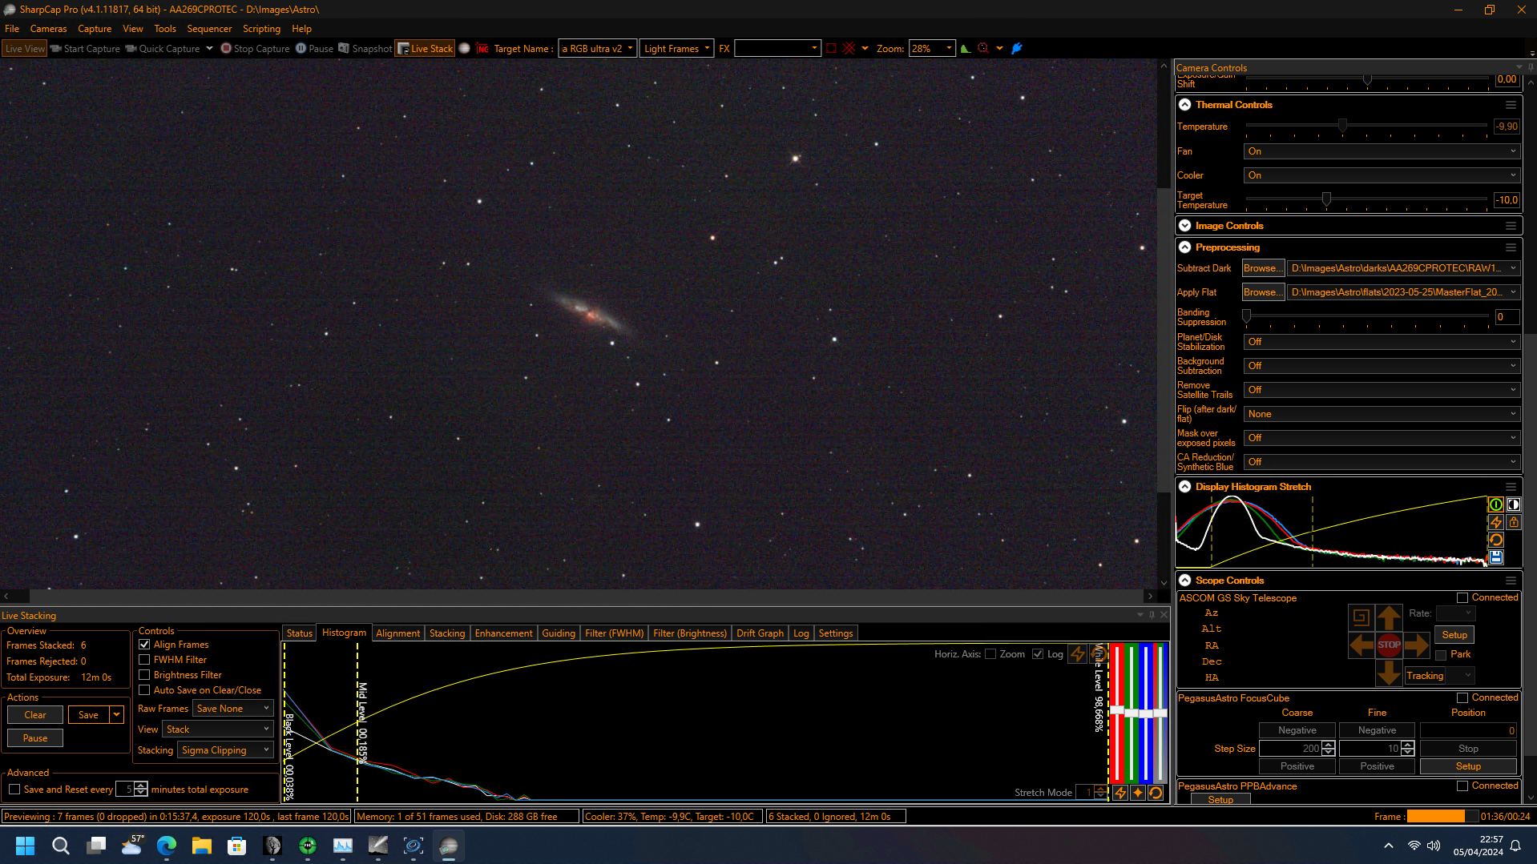Screen dimensions: 1537x864
Task: Click the red focus target icon in toolbar
Action: [x=983, y=49]
